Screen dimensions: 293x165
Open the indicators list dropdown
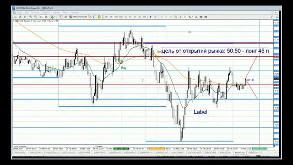point(53,17)
